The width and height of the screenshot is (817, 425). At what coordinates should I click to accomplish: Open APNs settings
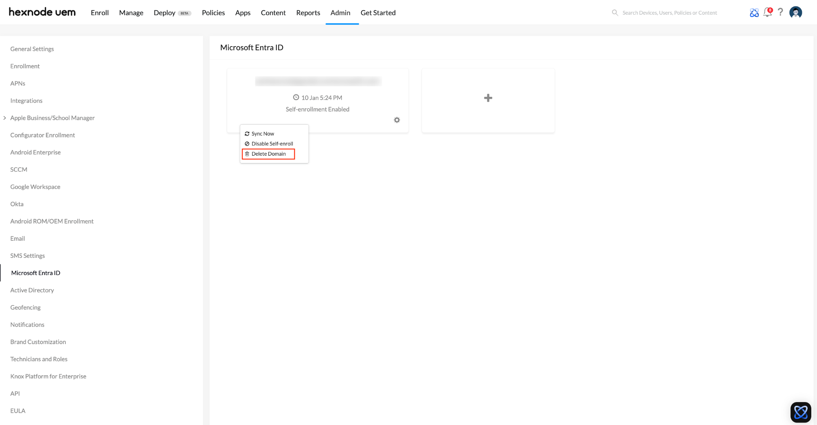(x=18, y=83)
